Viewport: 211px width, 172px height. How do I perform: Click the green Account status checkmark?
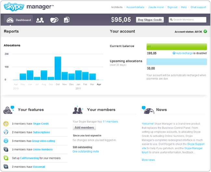coord(205,31)
